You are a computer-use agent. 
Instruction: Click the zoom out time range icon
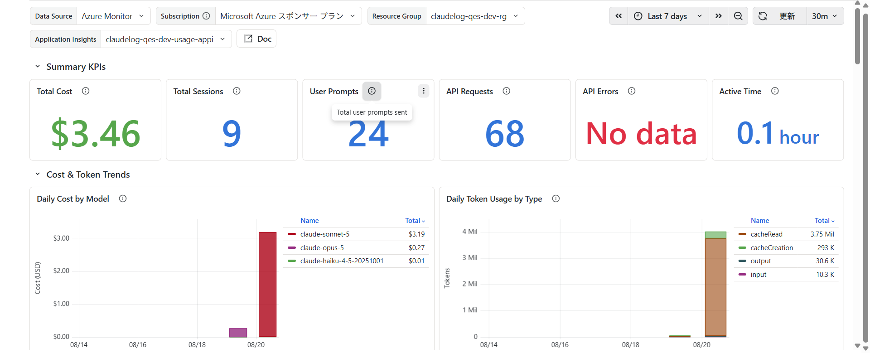738,16
